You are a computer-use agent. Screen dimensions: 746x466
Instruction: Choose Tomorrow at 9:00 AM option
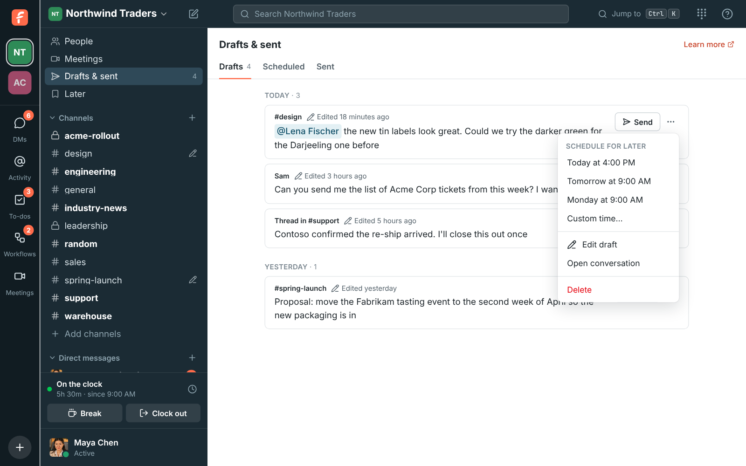click(618, 181)
